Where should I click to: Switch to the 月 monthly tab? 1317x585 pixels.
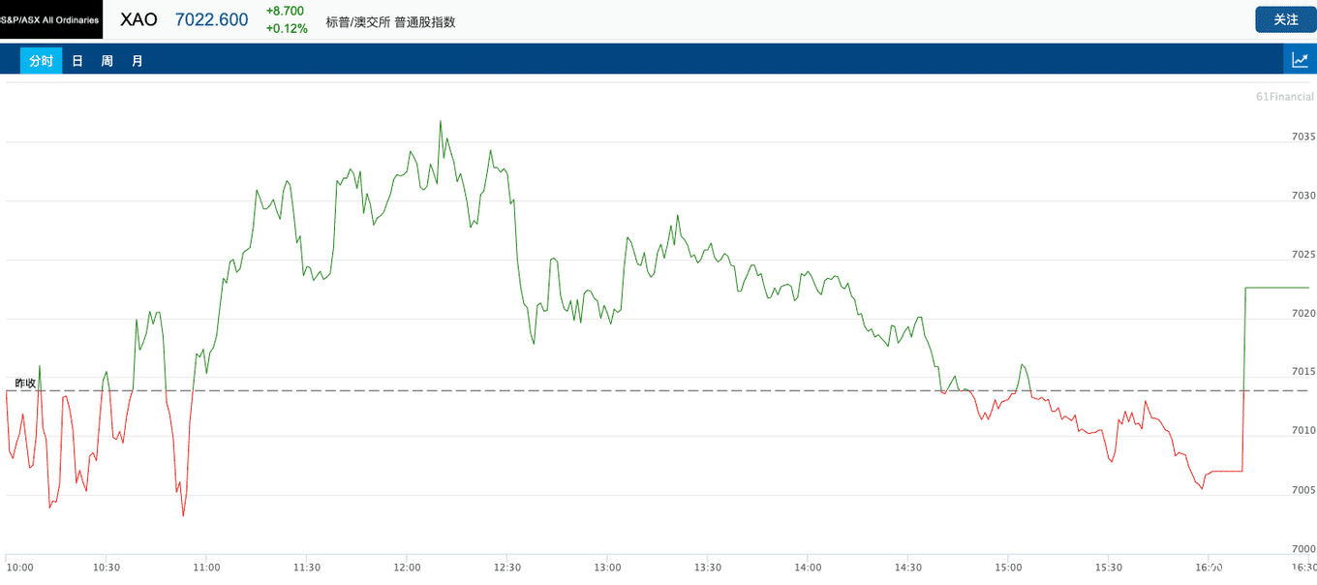(x=138, y=60)
